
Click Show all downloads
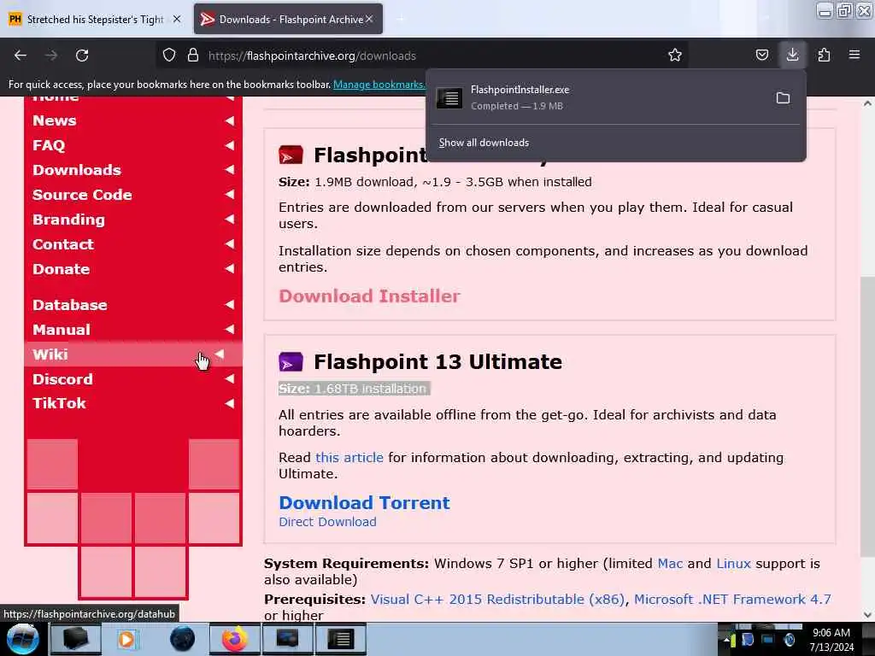[x=484, y=143]
